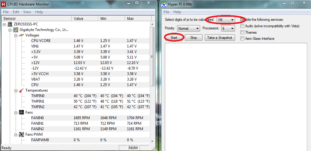
Task: Select the FANPWM0 row
Action: tap(90, 140)
